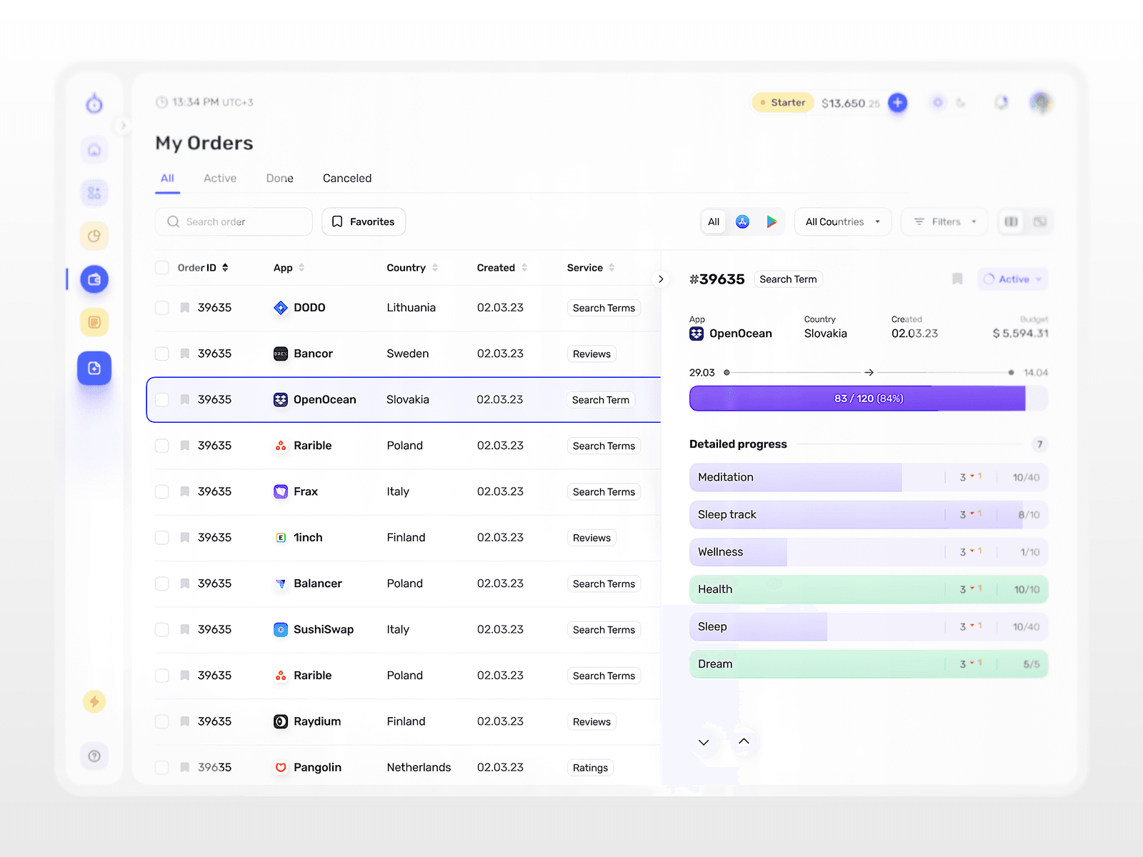
Task: Click the app logo at sidebar top
Action: click(94, 104)
